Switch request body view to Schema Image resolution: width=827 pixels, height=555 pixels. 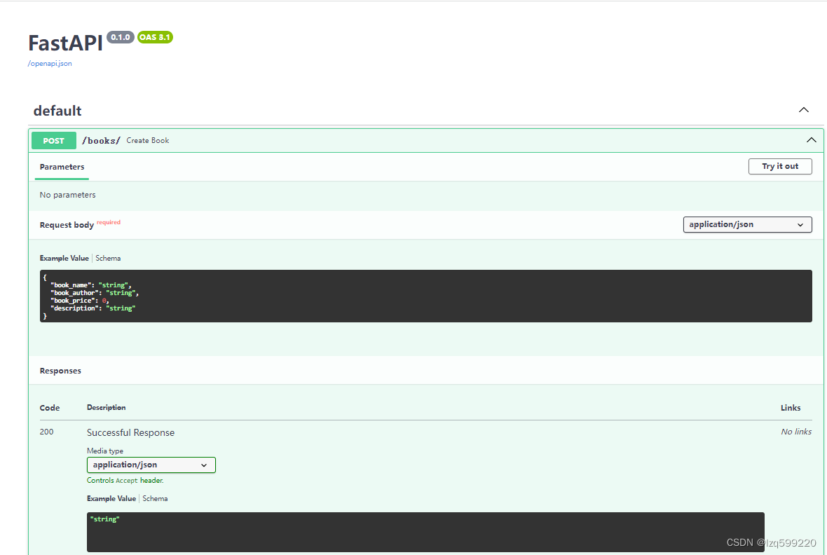click(x=108, y=258)
